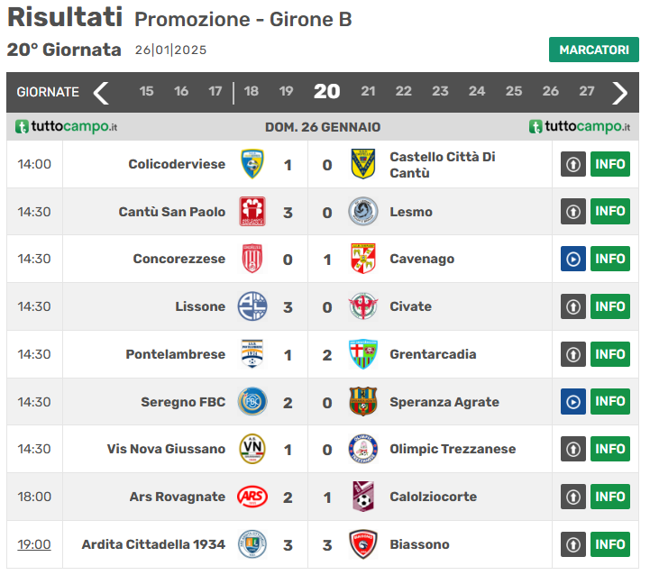The height and width of the screenshot is (575, 650).
Task: Select giornata 21 in the round bar
Action: [x=368, y=91]
